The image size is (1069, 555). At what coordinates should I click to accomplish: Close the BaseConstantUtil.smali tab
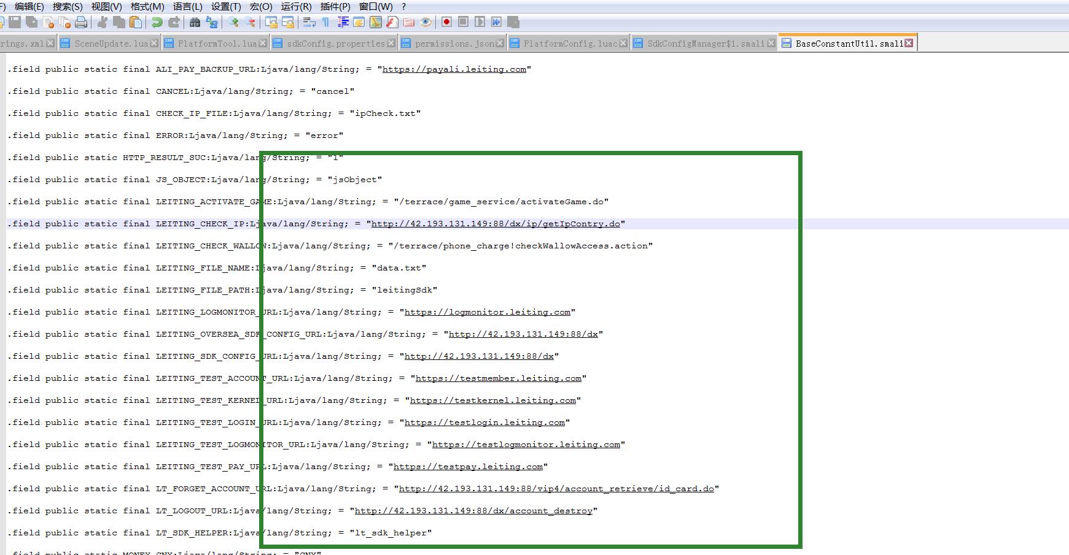point(909,43)
